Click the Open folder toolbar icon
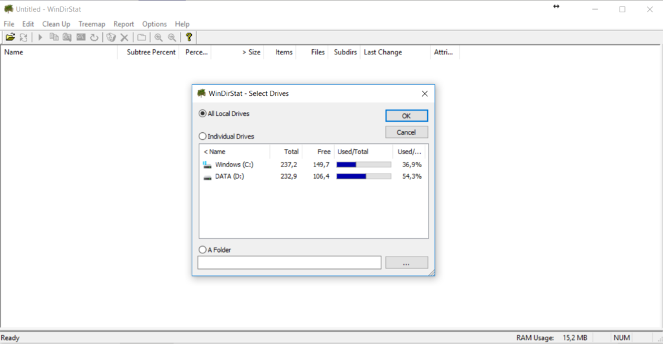663x344 pixels. click(x=10, y=37)
